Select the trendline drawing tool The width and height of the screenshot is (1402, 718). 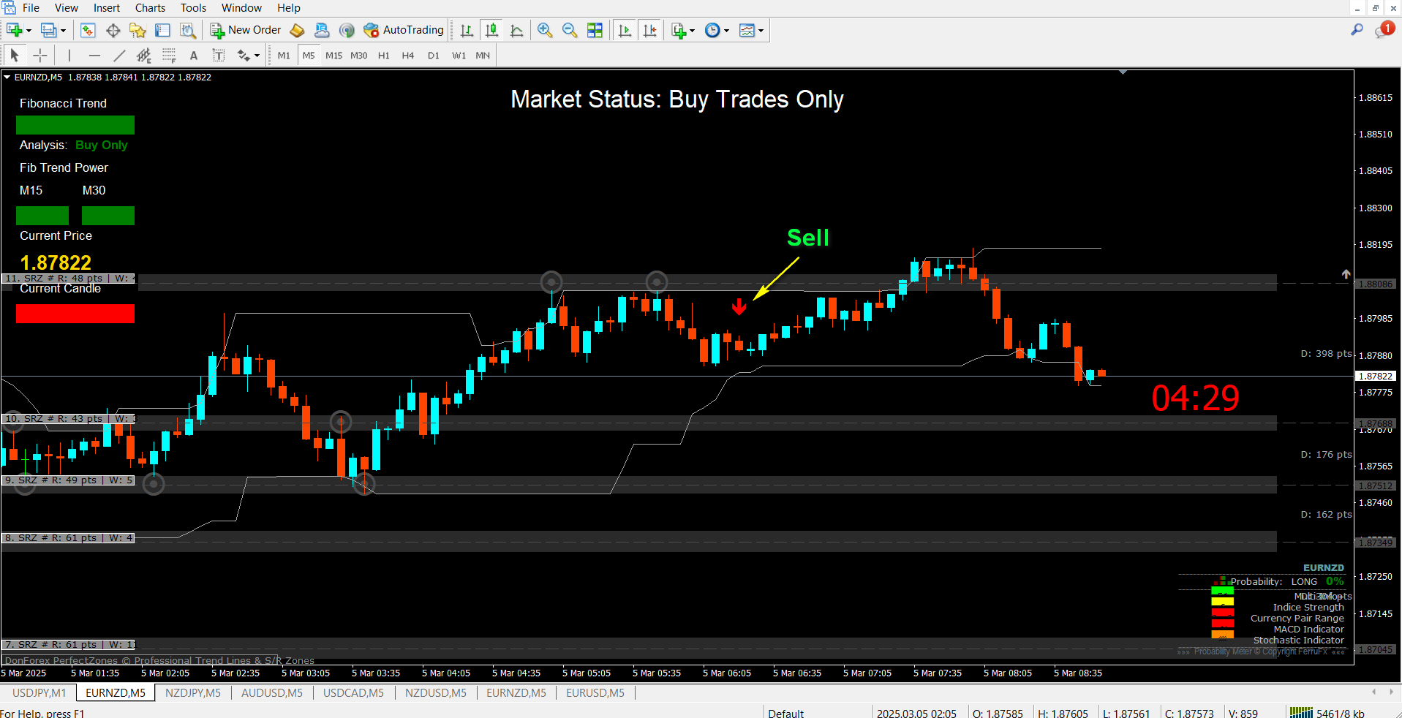120,55
